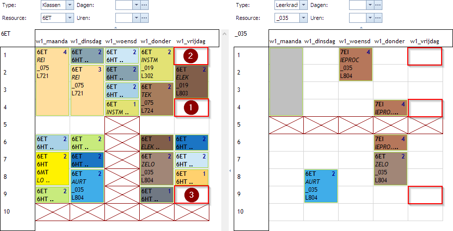Click w1_dinsdag header in _035 timetable

tap(320, 41)
